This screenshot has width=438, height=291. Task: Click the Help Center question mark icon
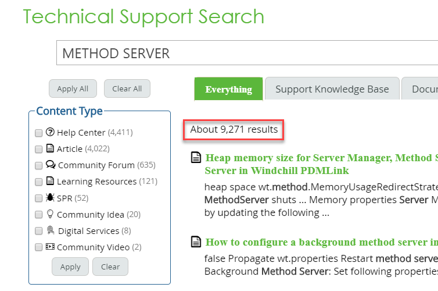(x=50, y=132)
